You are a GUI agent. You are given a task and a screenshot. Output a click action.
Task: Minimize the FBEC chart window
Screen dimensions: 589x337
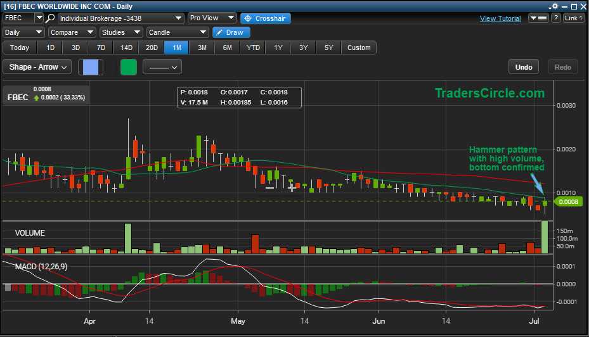point(564,6)
